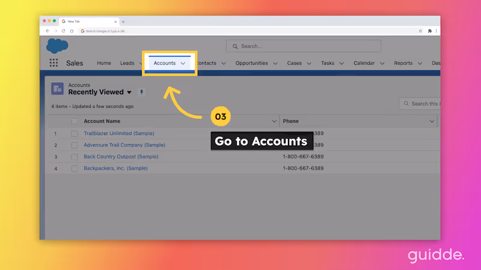Expand the Accounts tab dropdown chevron

tap(183, 64)
